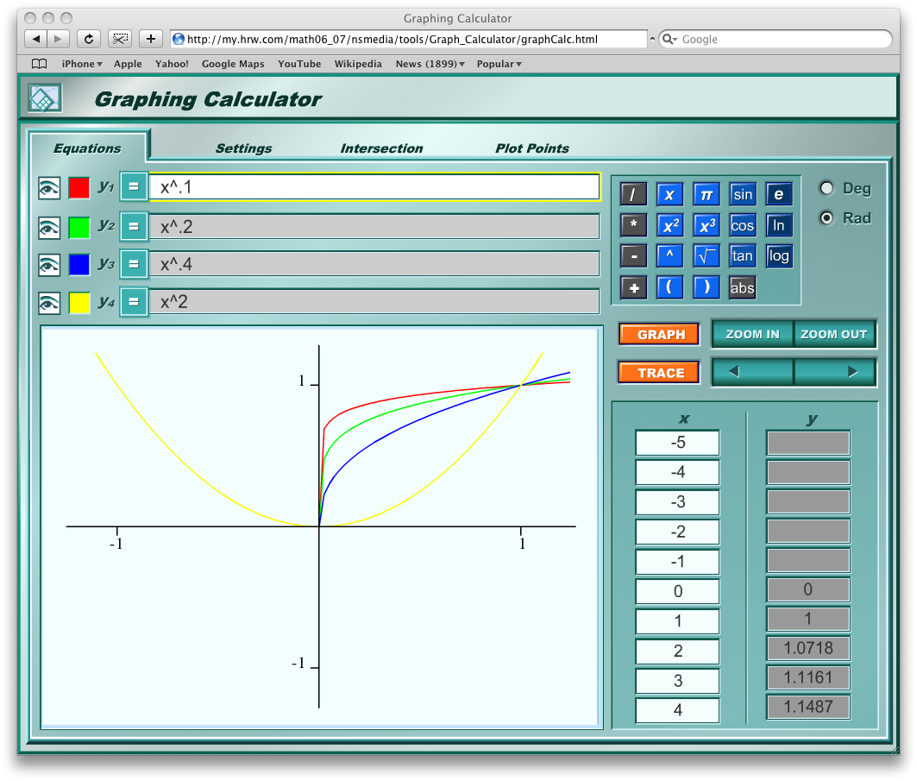Open the red y1 color swatch
This screenshot has height=781, width=917.
click(x=79, y=188)
